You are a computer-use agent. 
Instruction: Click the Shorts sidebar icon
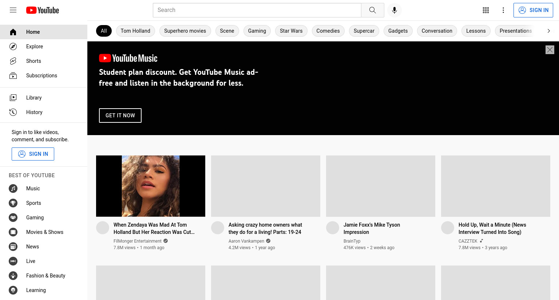(x=13, y=61)
